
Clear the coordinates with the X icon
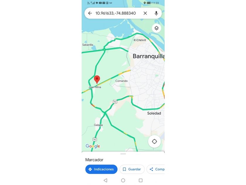click(x=145, y=13)
